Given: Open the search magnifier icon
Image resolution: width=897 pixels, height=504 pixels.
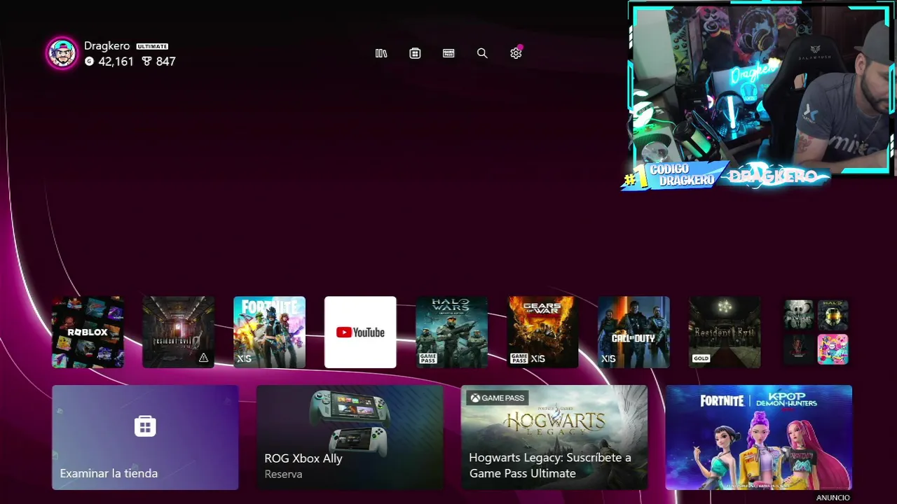Looking at the screenshot, I should 482,53.
